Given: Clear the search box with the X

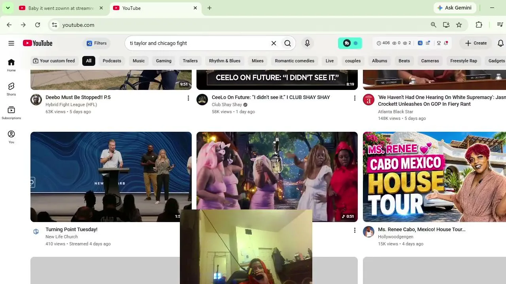Looking at the screenshot, I should point(274,43).
